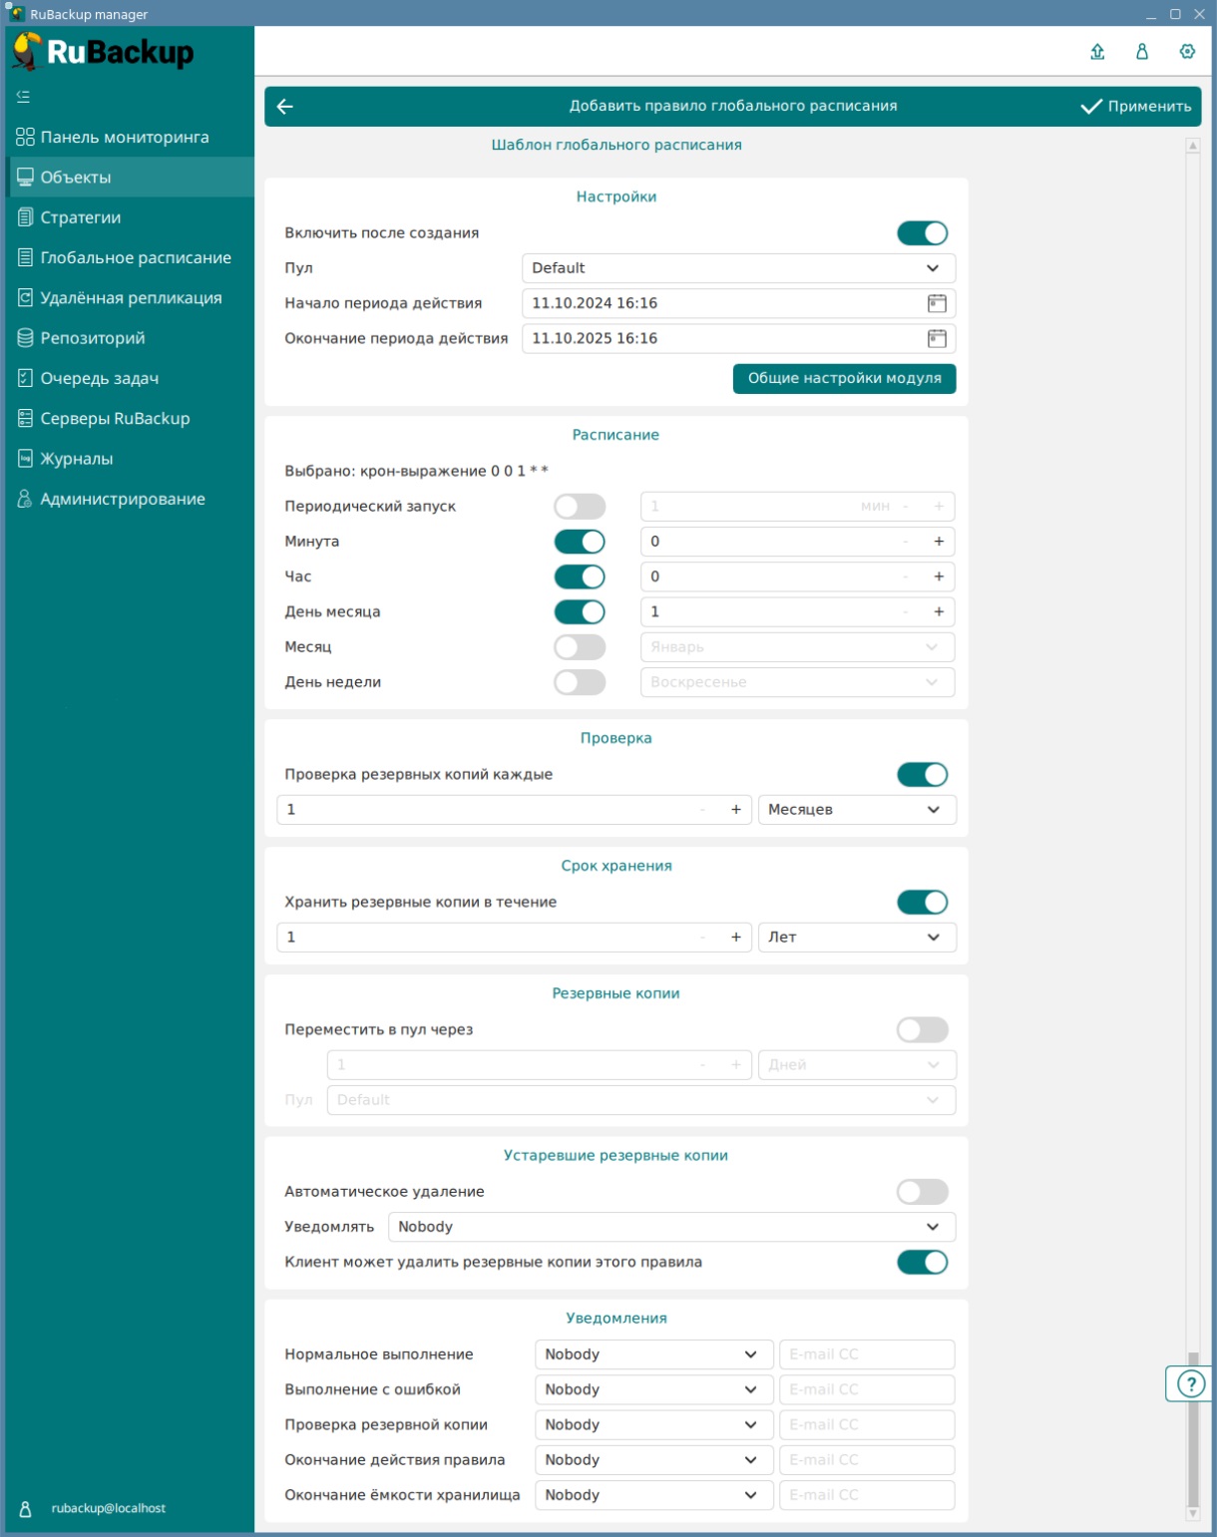Image resolution: width=1217 pixels, height=1537 pixels.
Task: Open calendar for end of validity period
Action: (x=937, y=338)
